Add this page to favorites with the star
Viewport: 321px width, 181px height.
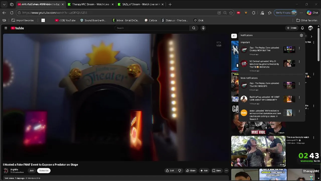tap(231, 13)
